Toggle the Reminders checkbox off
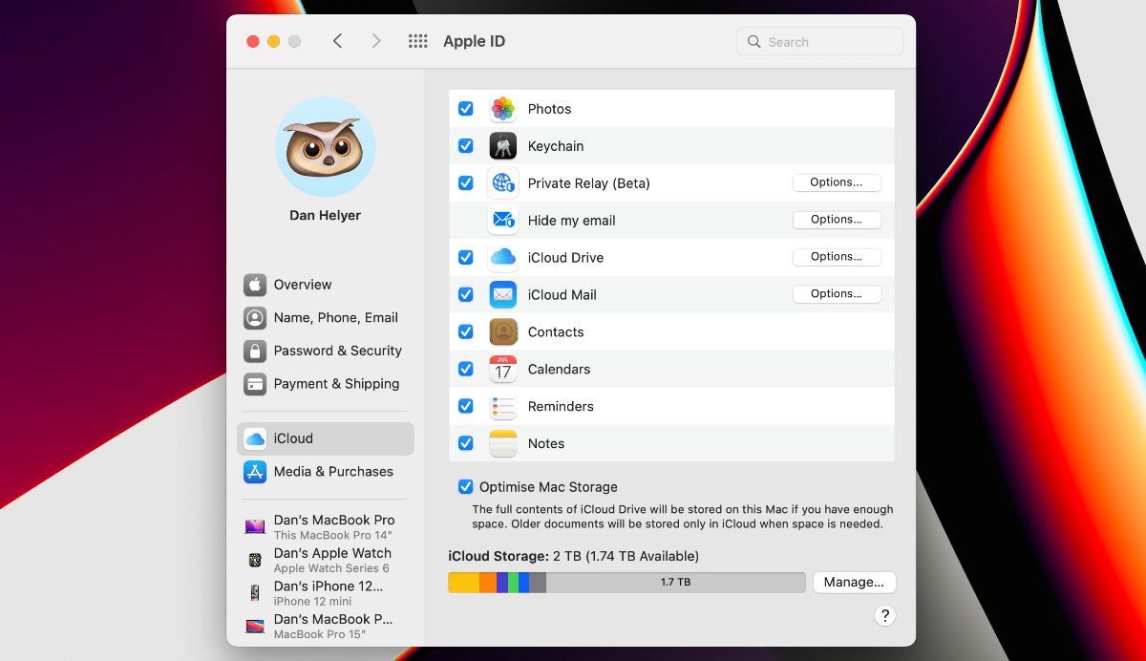The height and width of the screenshot is (661, 1146). [x=466, y=406]
